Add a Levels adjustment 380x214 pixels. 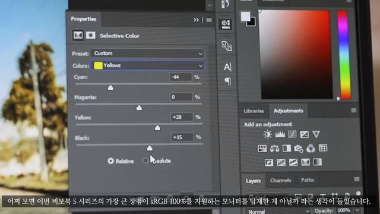(280, 134)
